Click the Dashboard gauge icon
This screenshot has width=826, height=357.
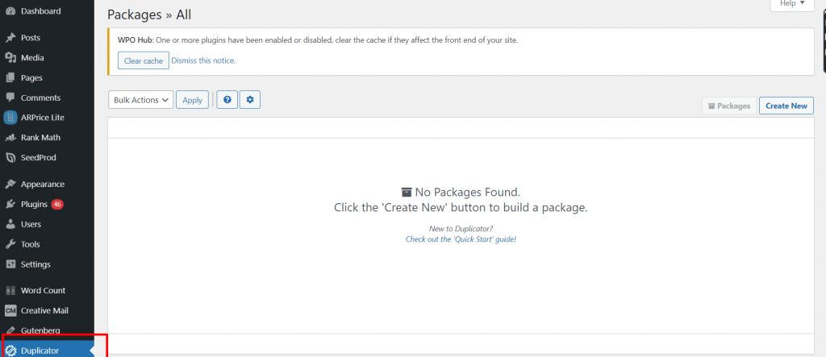point(10,11)
